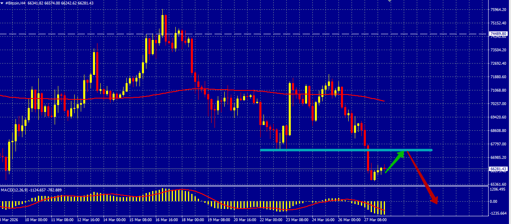Click the 12 Mar 16:00 time label
This screenshot has width=511, height=224.
pyautogui.click(x=88, y=220)
